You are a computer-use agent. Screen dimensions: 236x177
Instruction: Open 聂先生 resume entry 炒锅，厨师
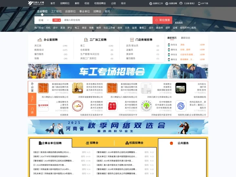pyautogui.click(x=185, y=50)
